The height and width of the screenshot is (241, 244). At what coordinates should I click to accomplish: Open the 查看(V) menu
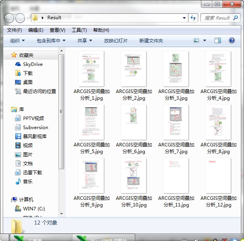[58, 30]
